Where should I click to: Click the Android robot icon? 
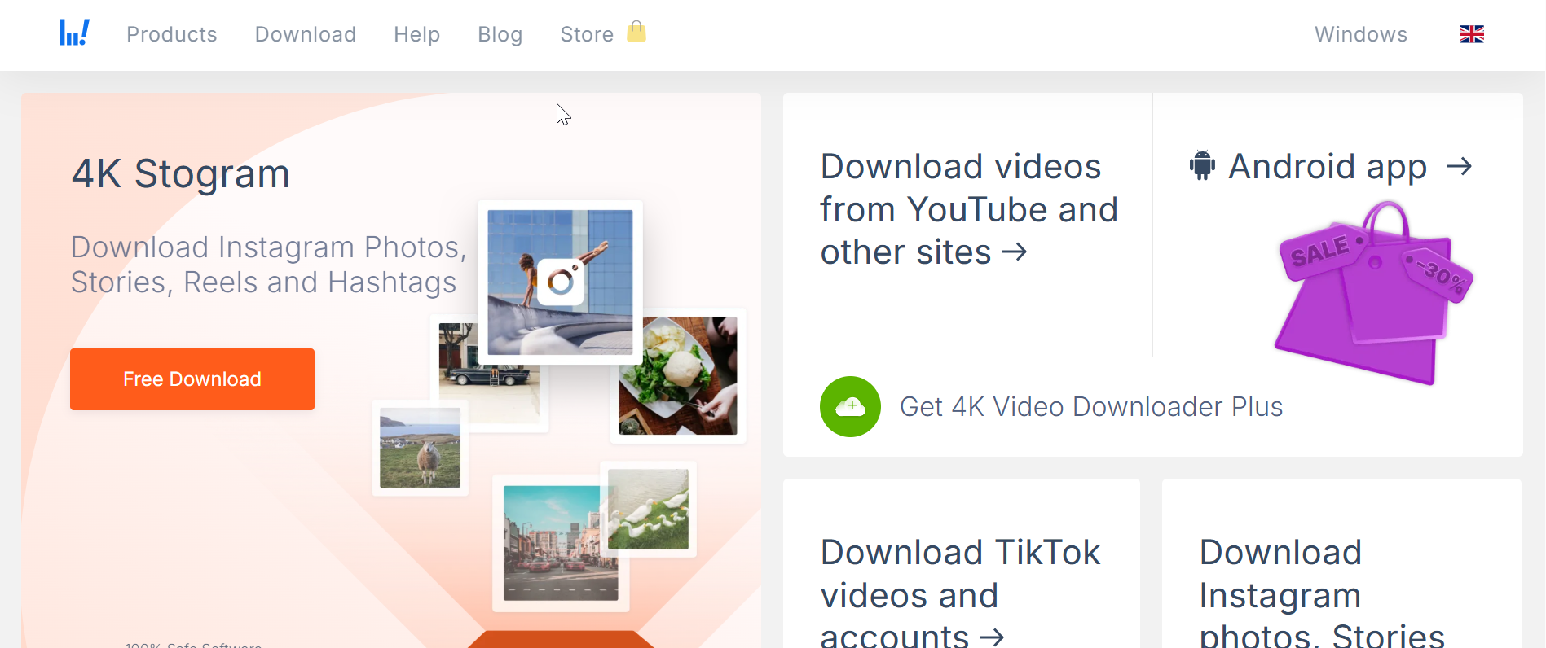(x=1202, y=165)
